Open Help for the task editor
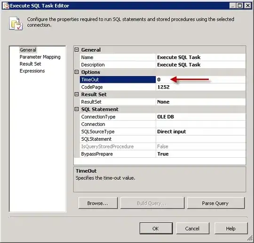This screenshot has width=254, height=243. [x=231, y=228]
